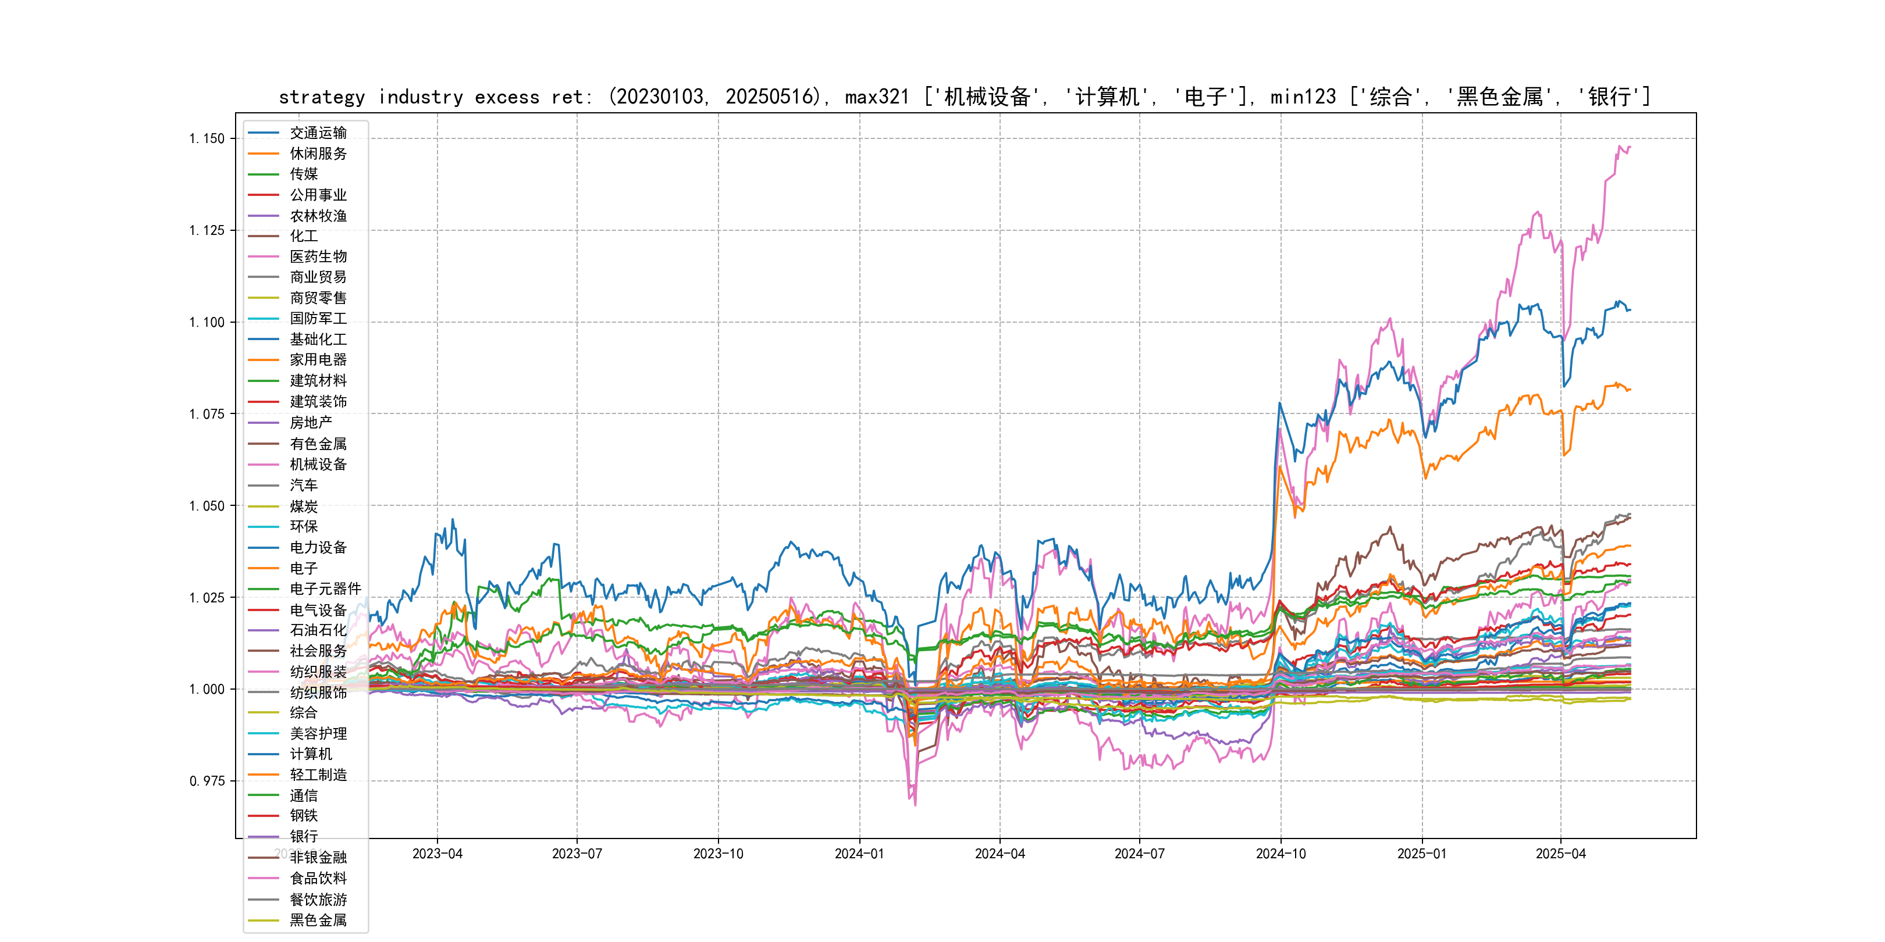1885x942 pixels.
Task: Click the 1.075 y-axis tick label
Action: [207, 414]
